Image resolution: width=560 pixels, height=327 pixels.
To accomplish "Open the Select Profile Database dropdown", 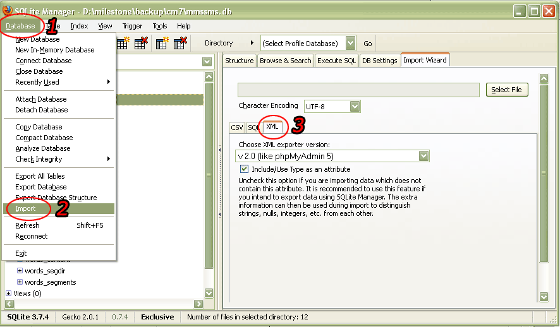I will point(351,43).
